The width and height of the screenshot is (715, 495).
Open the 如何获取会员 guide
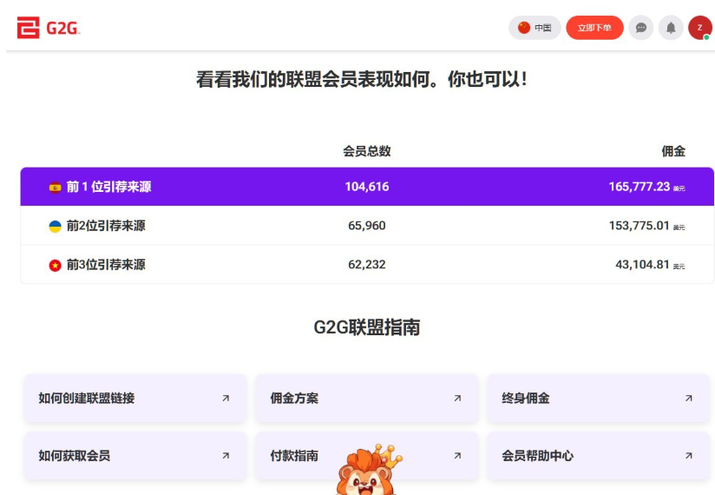pos(135,456)
